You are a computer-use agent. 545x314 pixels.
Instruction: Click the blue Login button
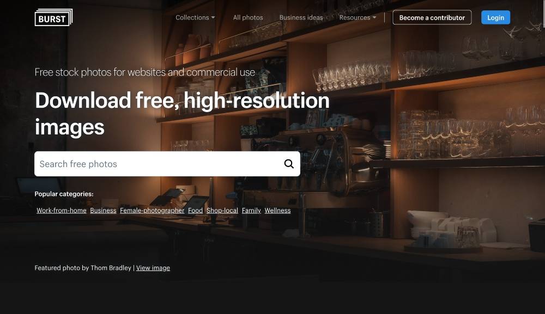coord(495,17)
